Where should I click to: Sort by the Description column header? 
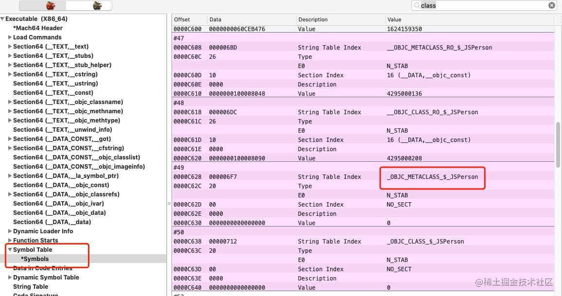340,19
